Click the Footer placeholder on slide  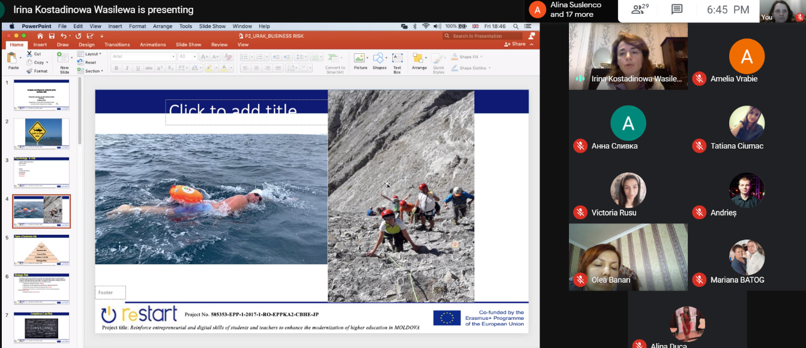(x=110, y=292)
